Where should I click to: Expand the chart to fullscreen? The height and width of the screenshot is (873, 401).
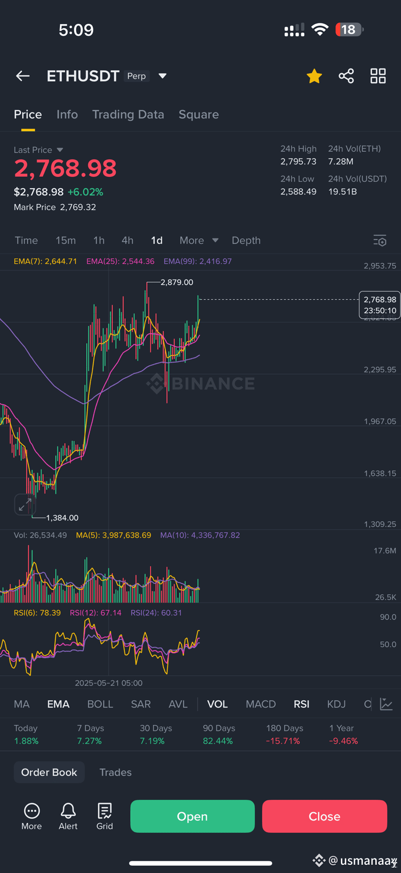25,504
